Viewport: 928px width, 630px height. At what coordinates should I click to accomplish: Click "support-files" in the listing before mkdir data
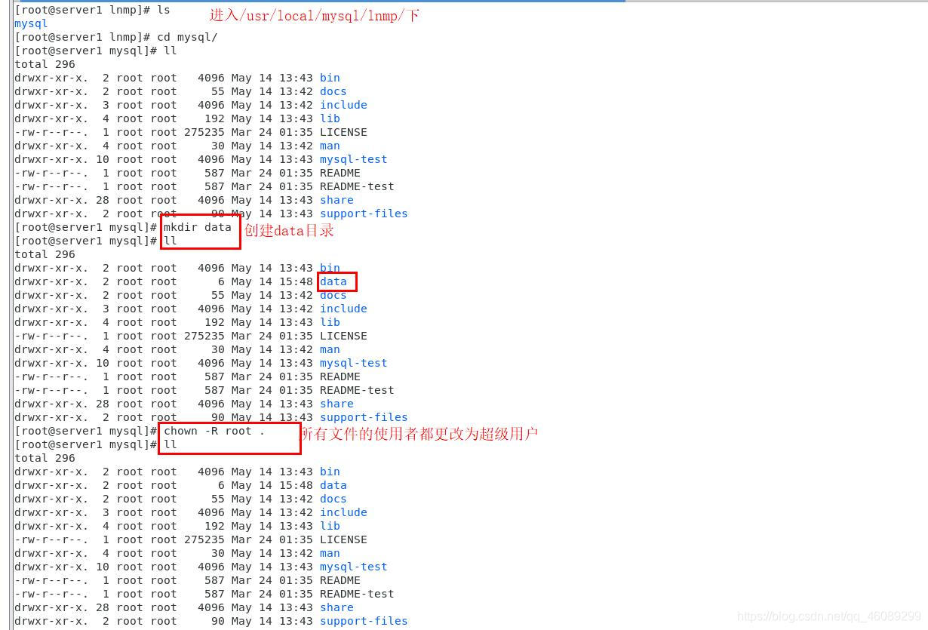point(364,214)
